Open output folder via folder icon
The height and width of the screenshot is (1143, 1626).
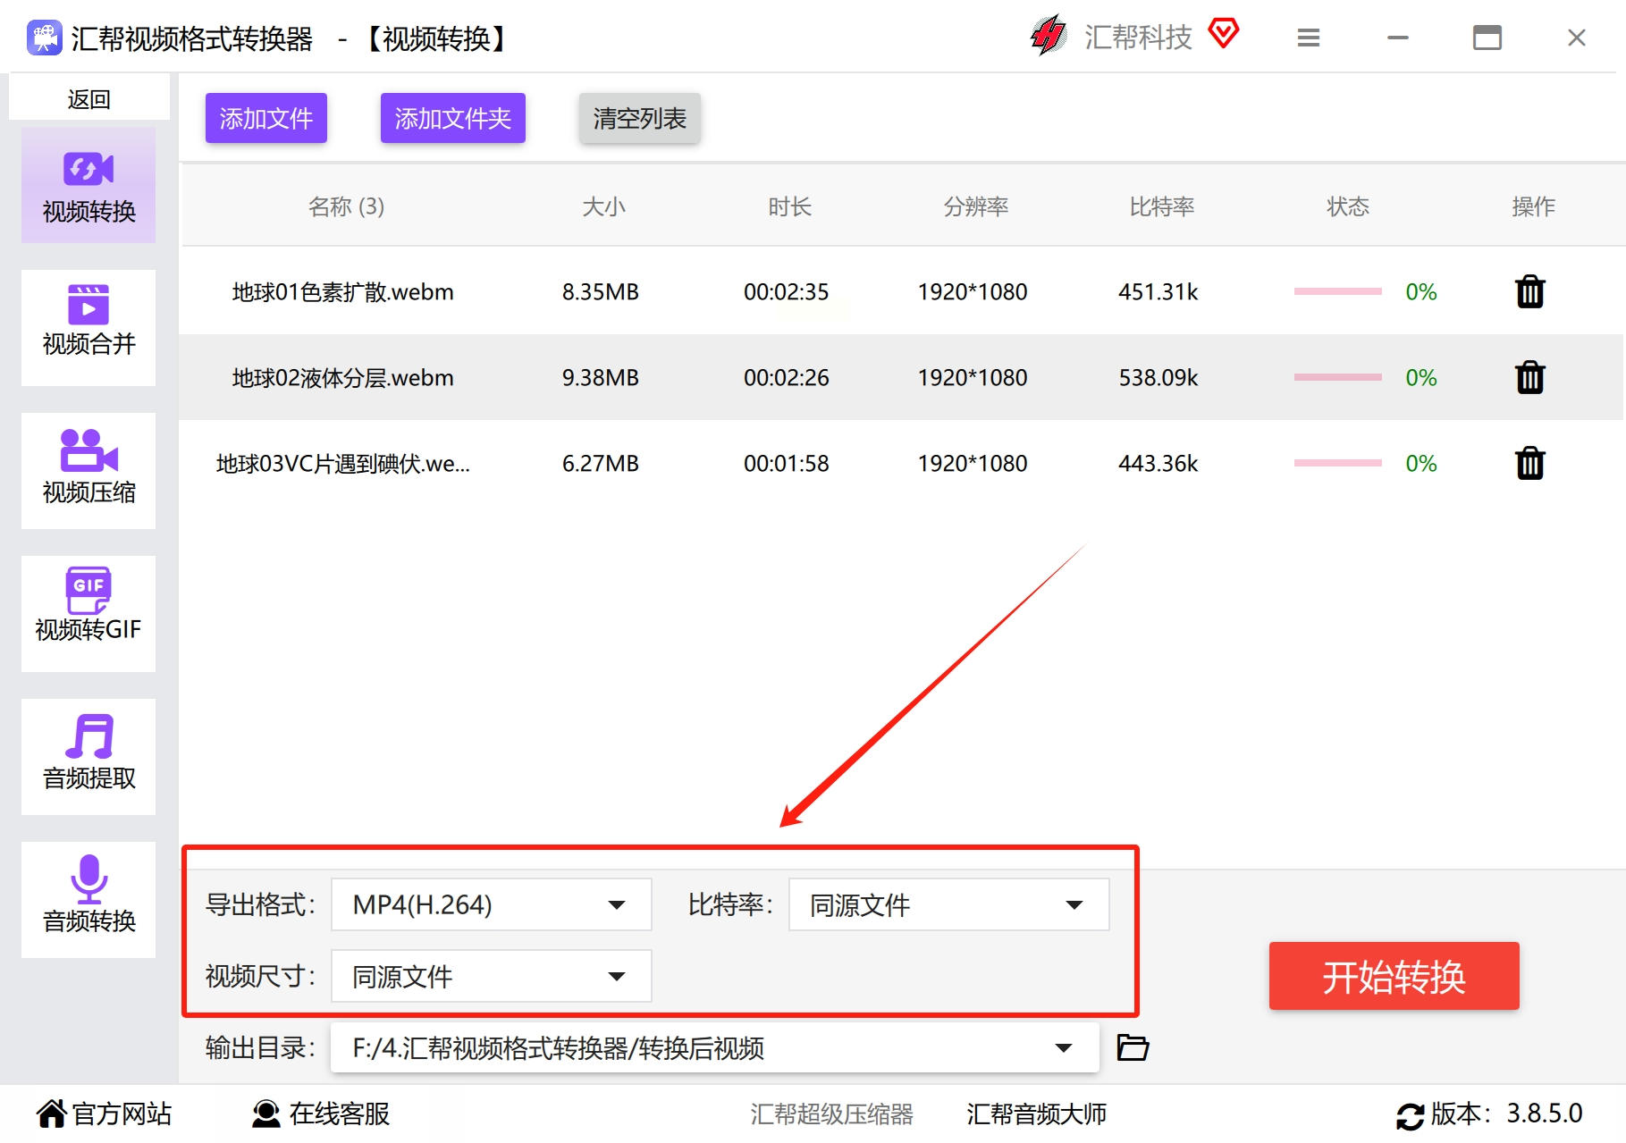point(1133,1047)
